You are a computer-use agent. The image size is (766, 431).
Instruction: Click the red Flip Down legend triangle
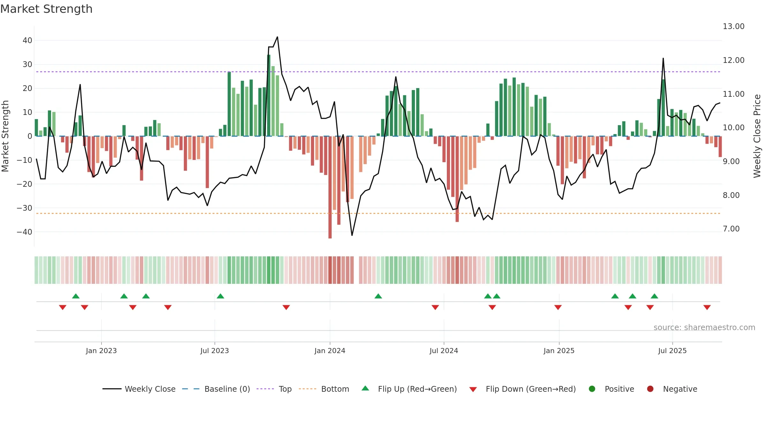(x=473, y=389)
